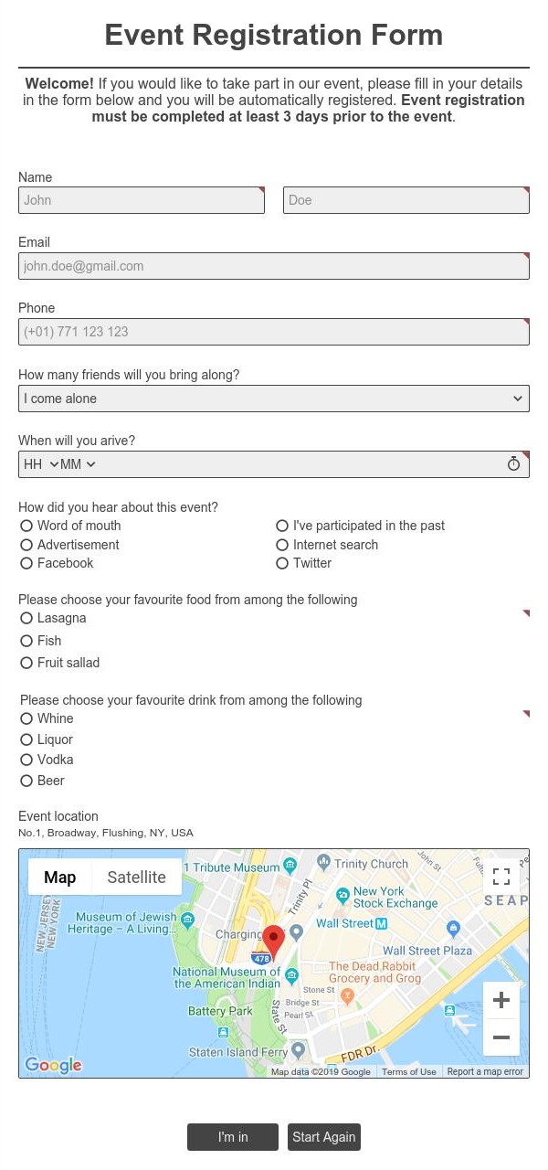
Task: Click The Dead Rabbit restaurant marker
Action: [347, 995]
